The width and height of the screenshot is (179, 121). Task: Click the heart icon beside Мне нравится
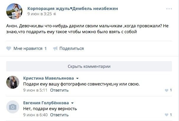(x=9, y=48)
